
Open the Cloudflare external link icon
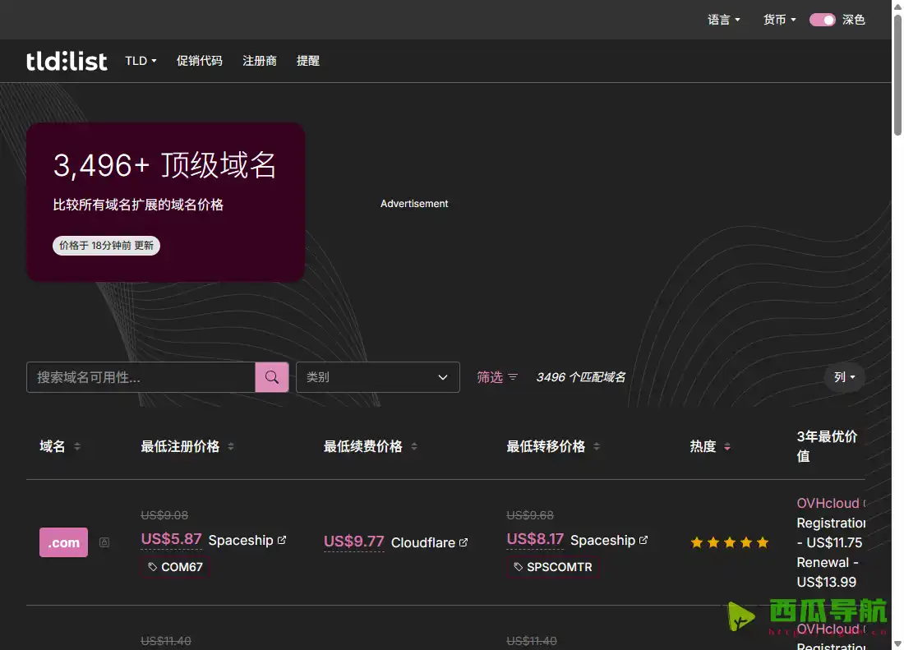coord(464,542)
